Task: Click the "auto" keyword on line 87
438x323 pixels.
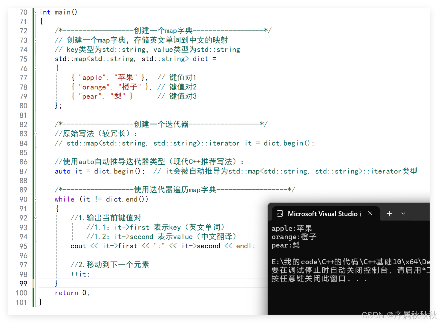Action: click(x=63, y=171)
